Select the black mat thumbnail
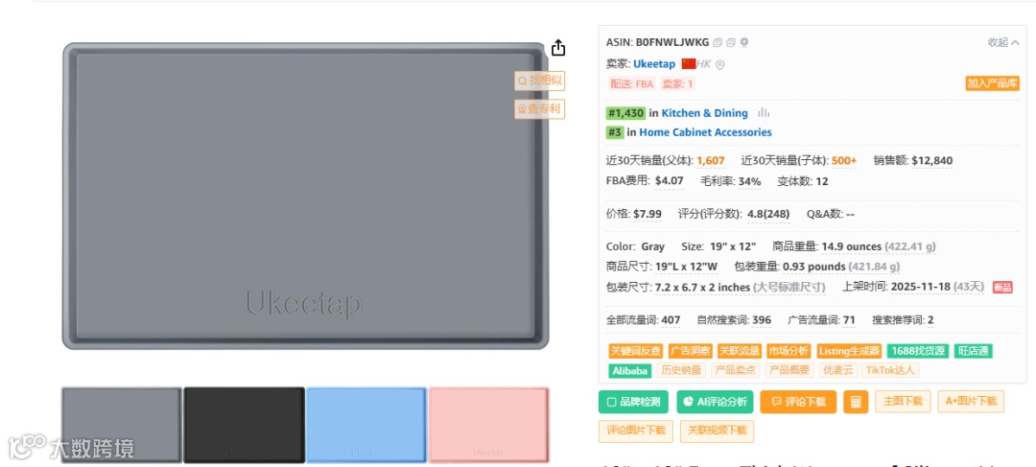Screen dimensions: 1036x467 click(x=245, y=425)
